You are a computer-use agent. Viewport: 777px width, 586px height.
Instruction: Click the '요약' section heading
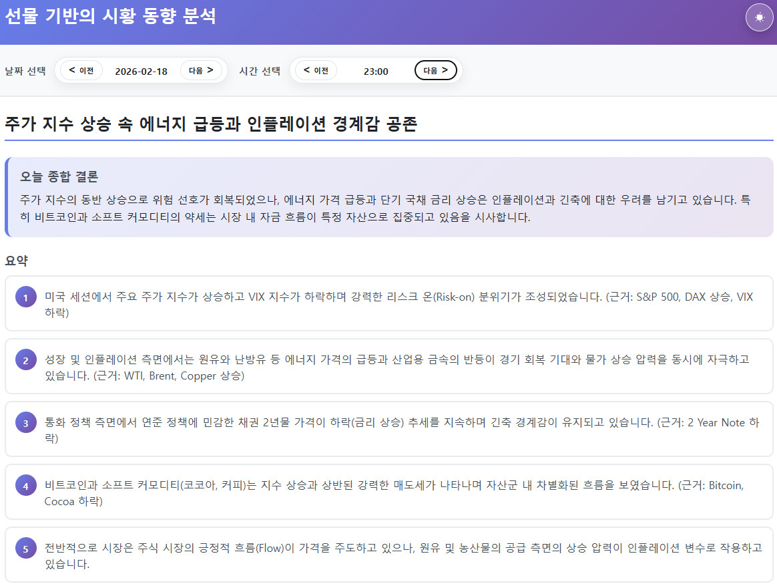click(16, 261)
